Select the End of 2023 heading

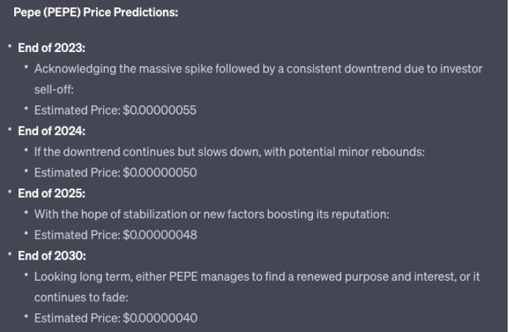pos(51,48)
